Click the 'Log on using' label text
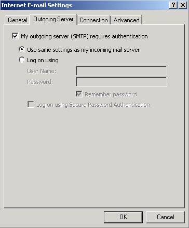Viewport: 189px width, 228px height. 43,60
